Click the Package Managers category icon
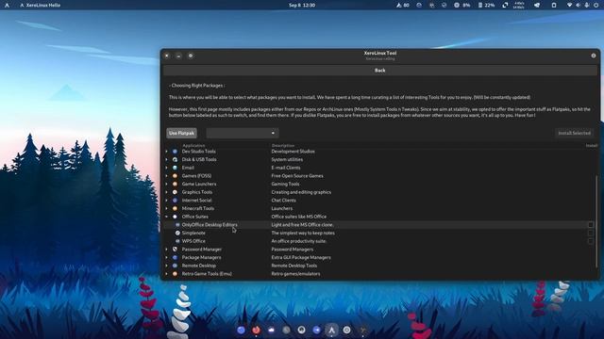This screenshot has width=604, height=339. (175, 257)
